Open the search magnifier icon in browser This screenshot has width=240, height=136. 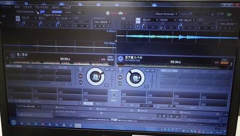184,117
